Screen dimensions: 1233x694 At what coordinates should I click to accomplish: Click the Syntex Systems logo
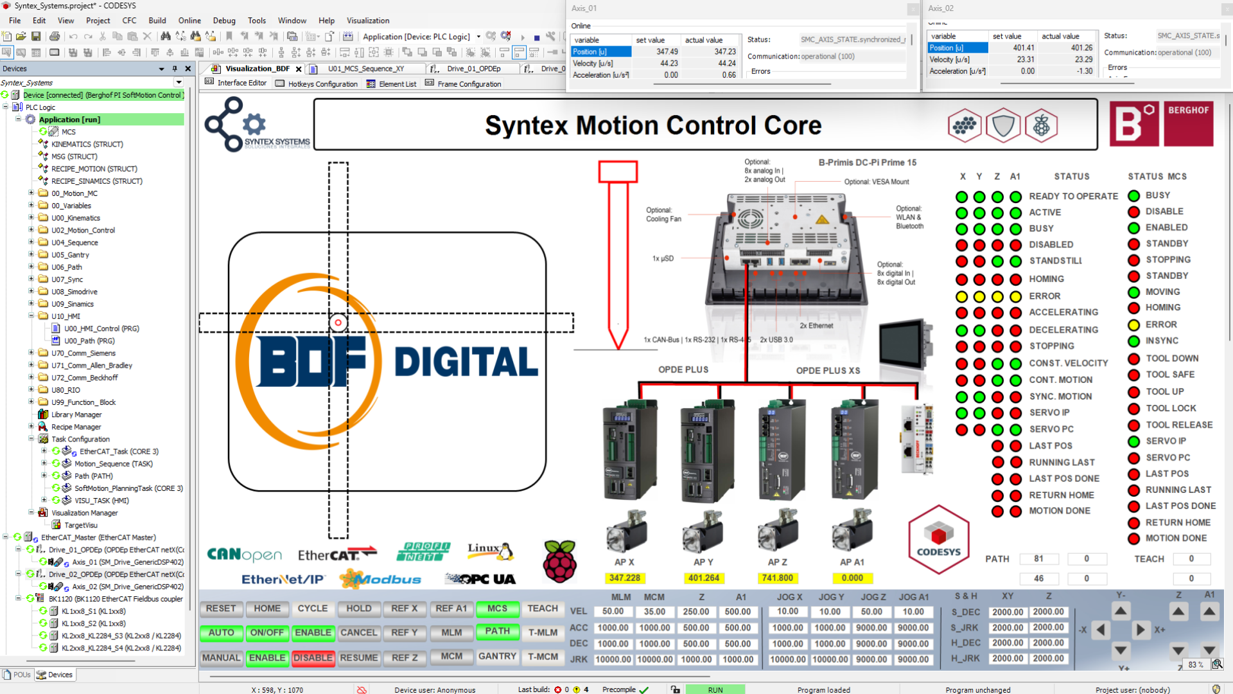(257, 125)
